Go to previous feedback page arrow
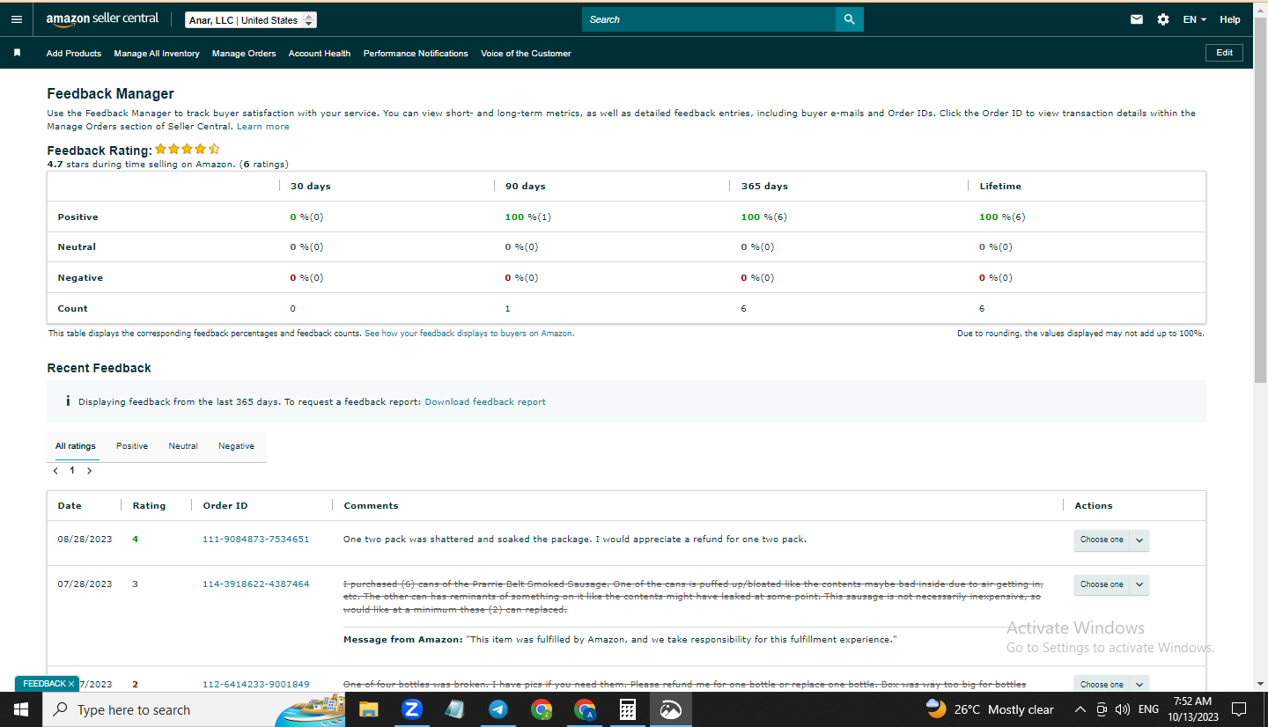1268x727 pixels. coord(55,471)
